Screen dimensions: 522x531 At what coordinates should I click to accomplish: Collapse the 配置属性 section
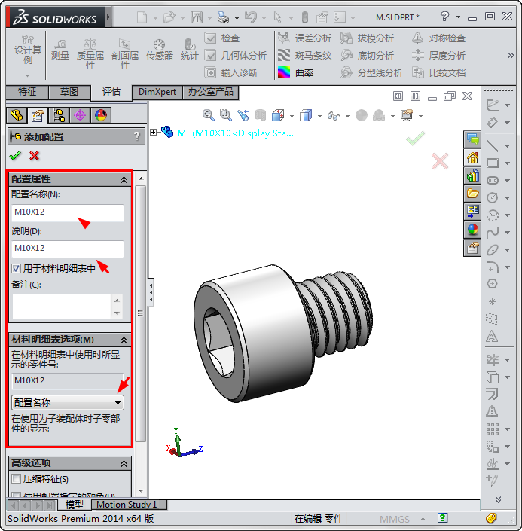click(124, 180)
